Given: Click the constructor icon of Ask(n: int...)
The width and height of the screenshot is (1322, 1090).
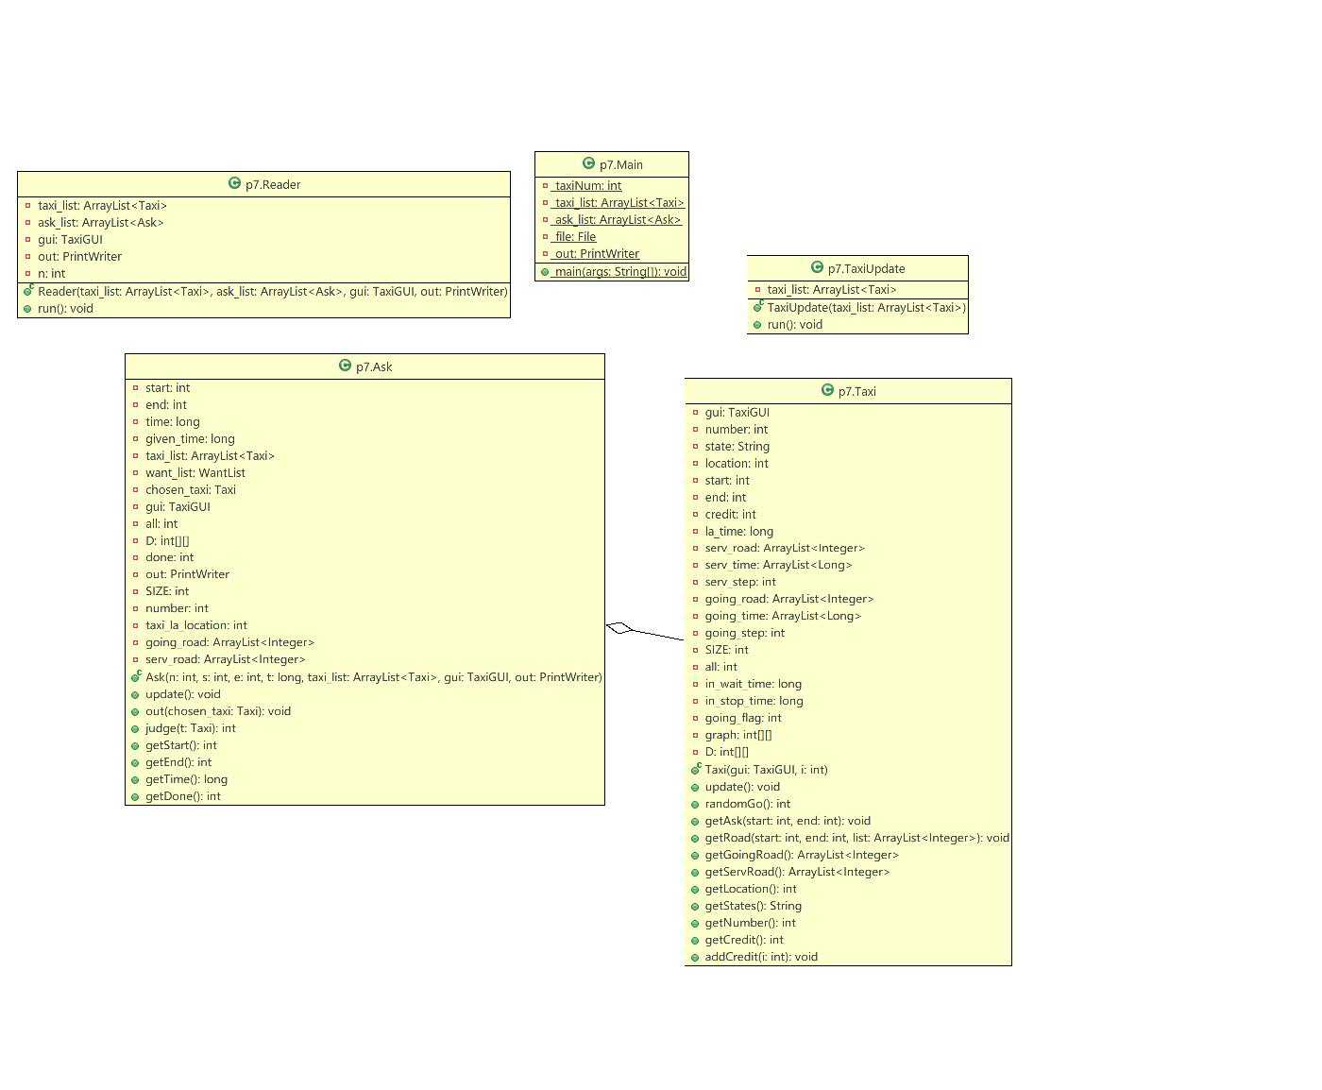Looking at the screenshot, I should (x=136, y=676).
